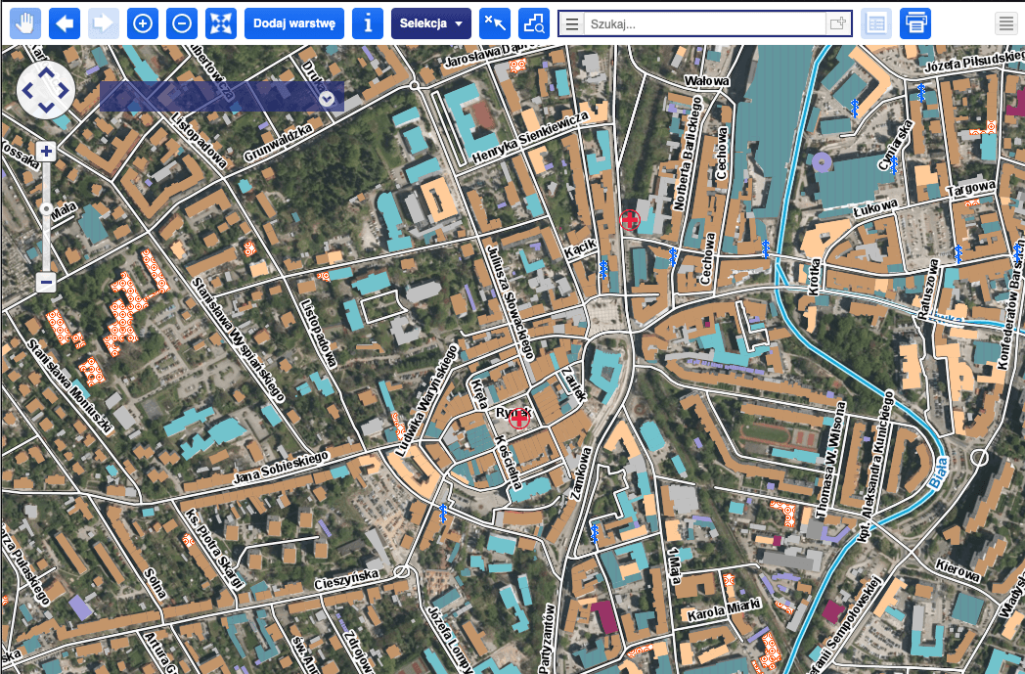Open search options list beside Szukaj field
This screenshot has width=1025, height=674.
(572, 24)
